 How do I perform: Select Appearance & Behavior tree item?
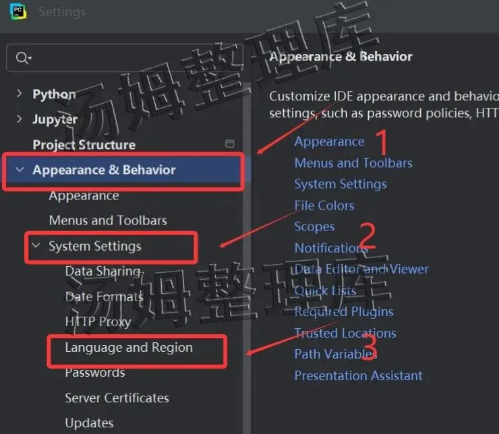tap(104, 170)
